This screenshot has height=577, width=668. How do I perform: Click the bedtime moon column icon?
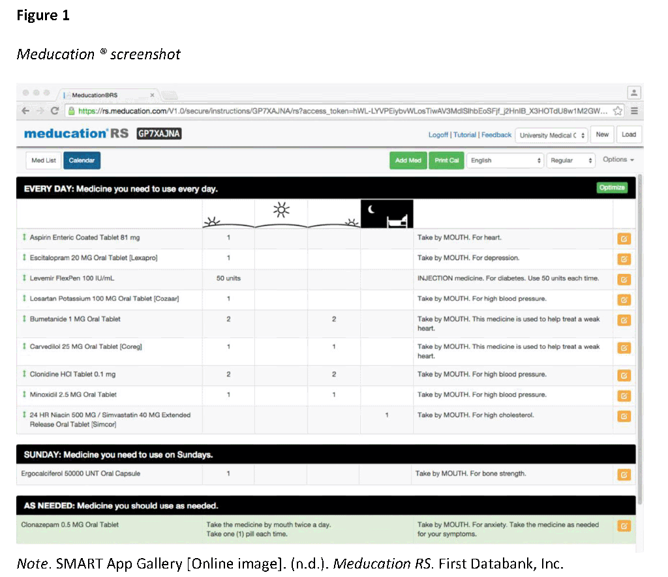pos(387,214)
